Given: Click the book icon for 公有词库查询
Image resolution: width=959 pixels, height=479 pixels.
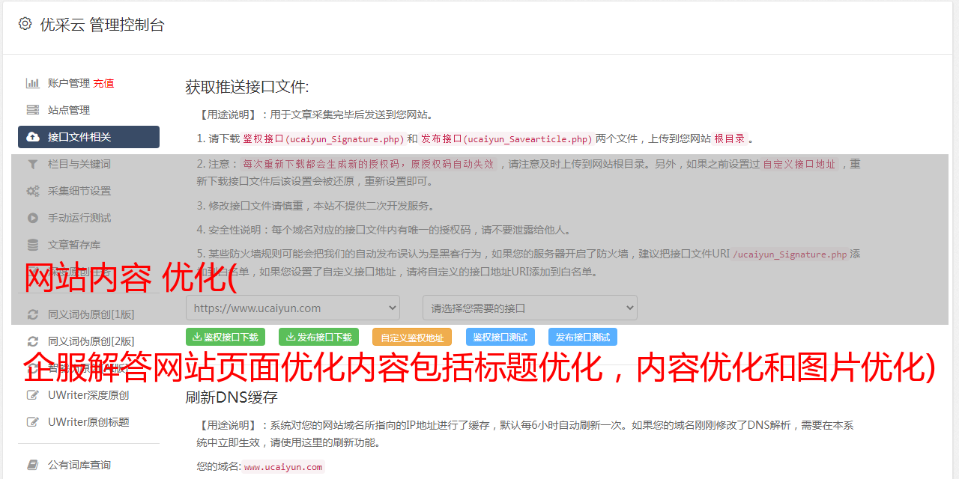Looking at the screenshot, I should click(x=33, y=465).
